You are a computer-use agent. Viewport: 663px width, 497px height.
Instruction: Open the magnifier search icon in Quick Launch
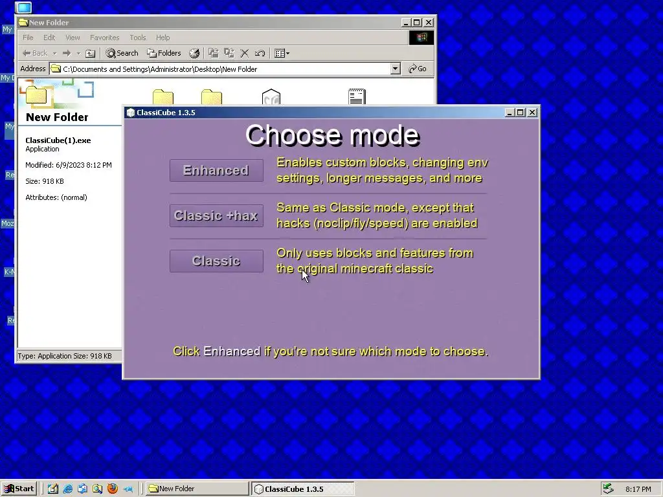(x=97, y=489)
